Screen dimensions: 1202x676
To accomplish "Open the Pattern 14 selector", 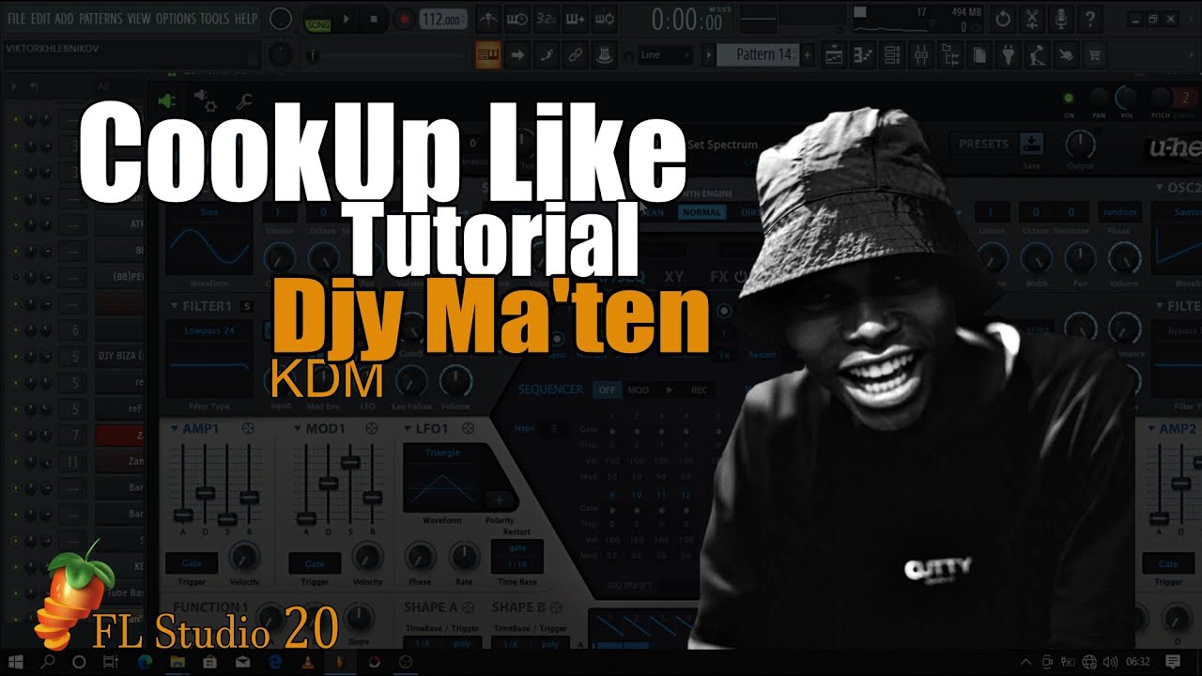I will (757, 54).
